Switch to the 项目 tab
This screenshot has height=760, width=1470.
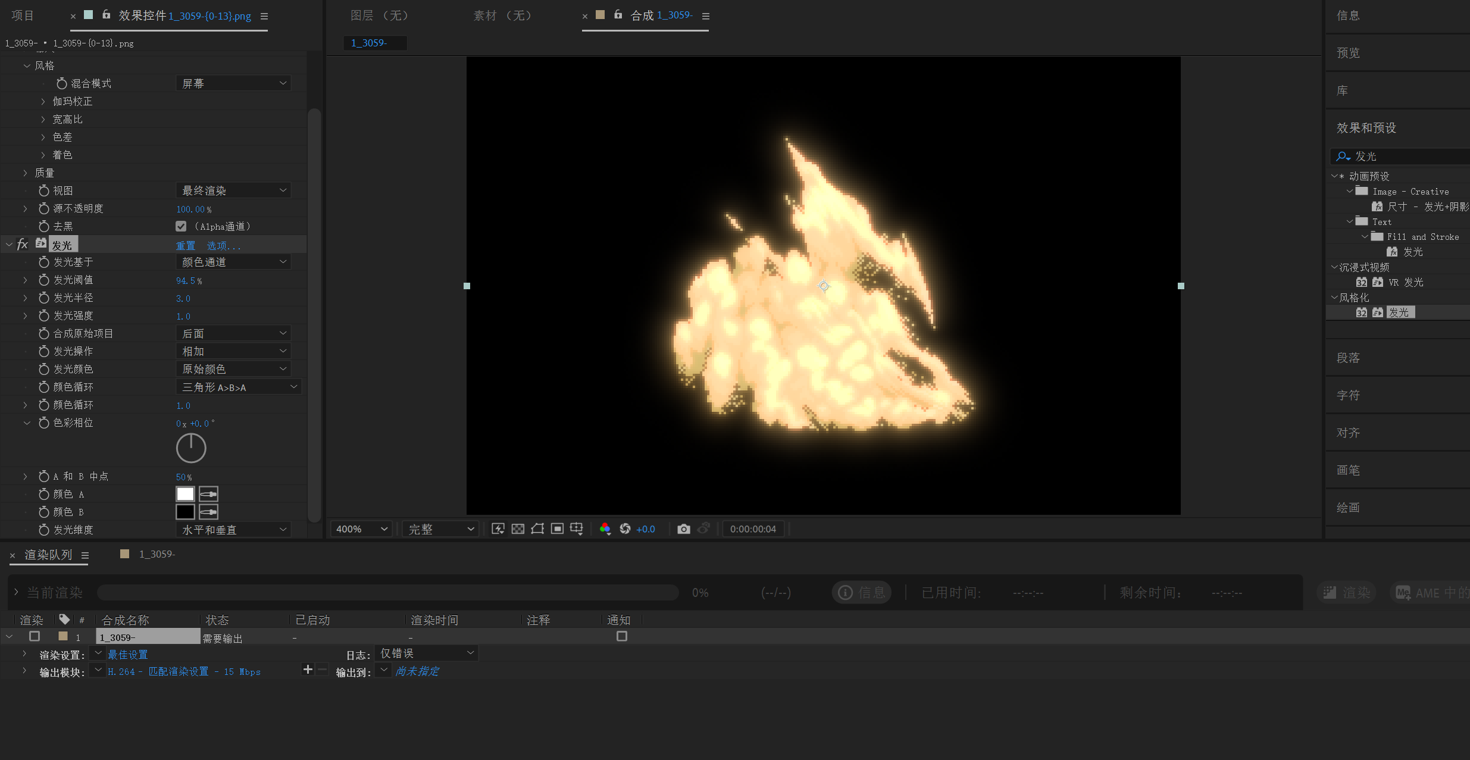click(23, 16)
